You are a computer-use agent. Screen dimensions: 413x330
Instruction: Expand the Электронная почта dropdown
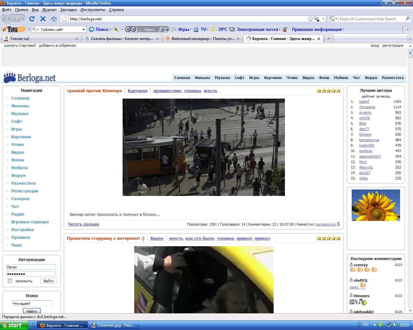tap(279, 29)
